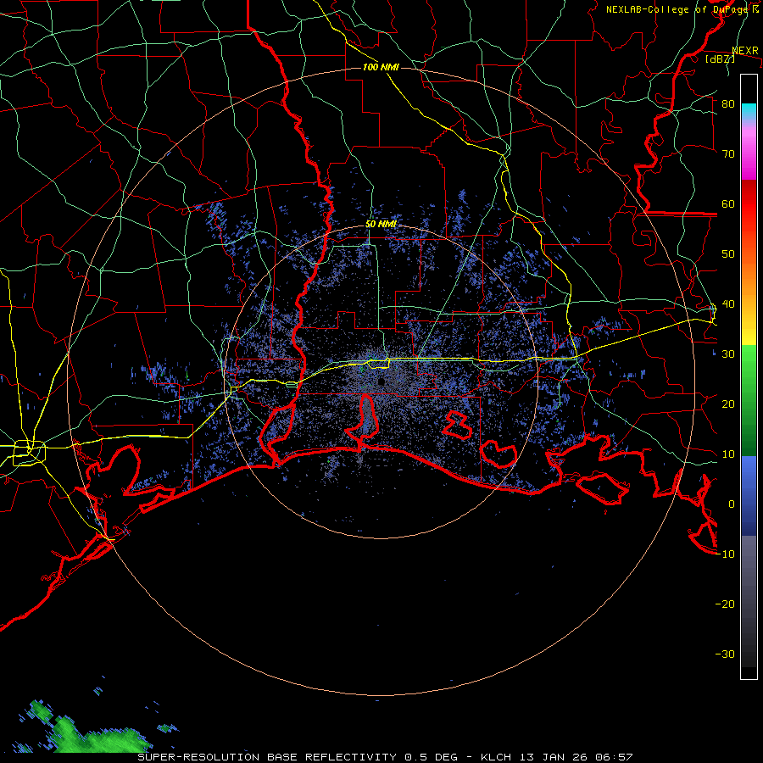Viewport: 763px width, 763px height.
Task: Click the 30 dBZ scale label
Action: [x=728, y=354]
